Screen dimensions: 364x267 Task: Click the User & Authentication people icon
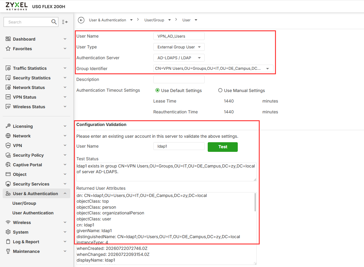pos(8,194)
